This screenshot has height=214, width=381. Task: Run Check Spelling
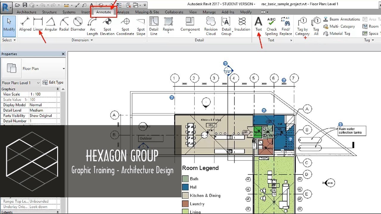[x=271, y=26]
